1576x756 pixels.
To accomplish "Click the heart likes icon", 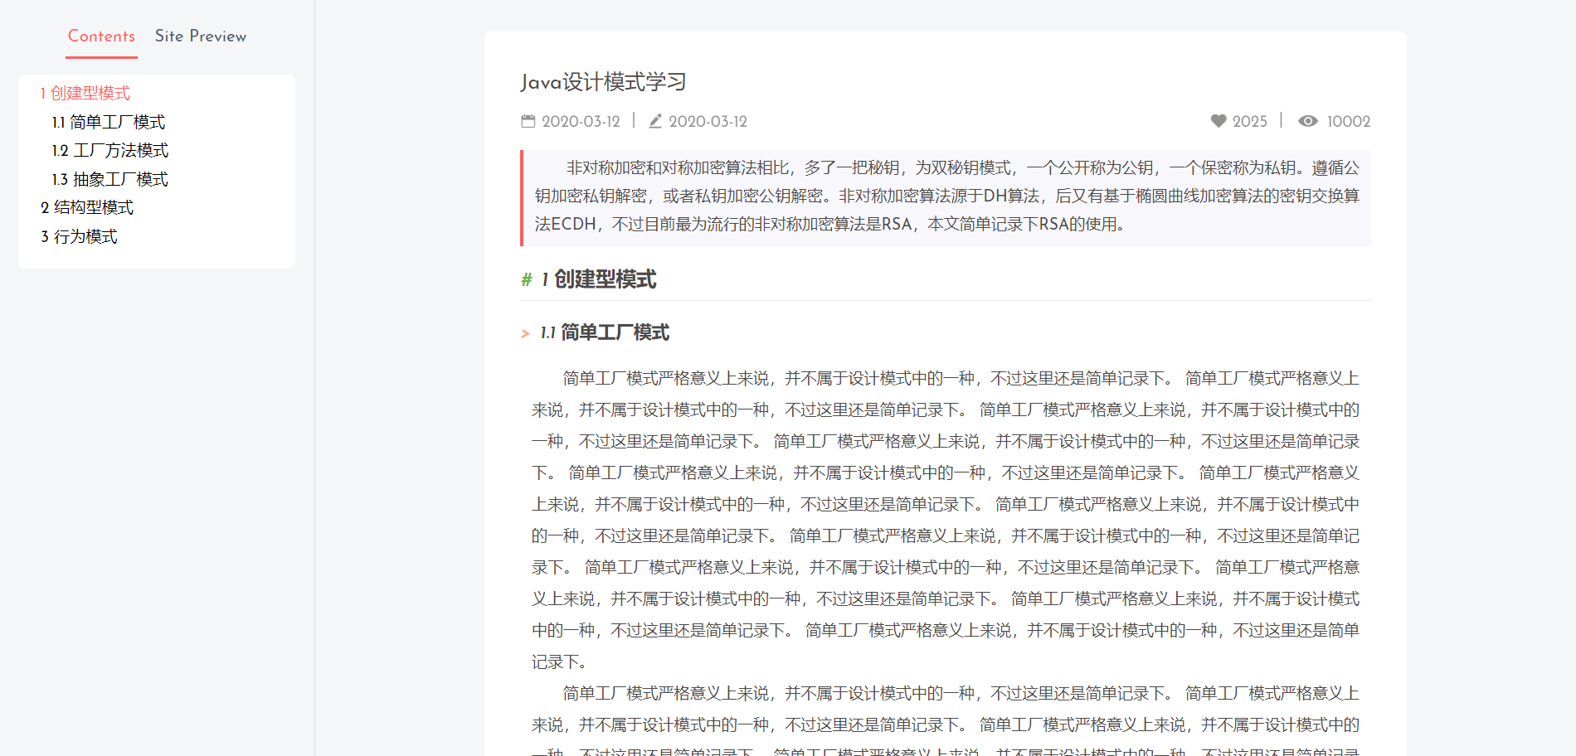I will coord(1218,121).
